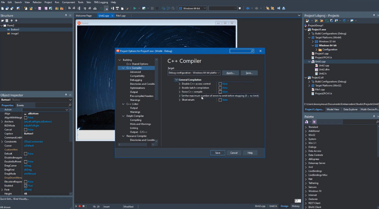Image resolution: width=379 pixels, height=209 pixels.
Task: Select Debugging in the options tree
Action: [136, 80]
